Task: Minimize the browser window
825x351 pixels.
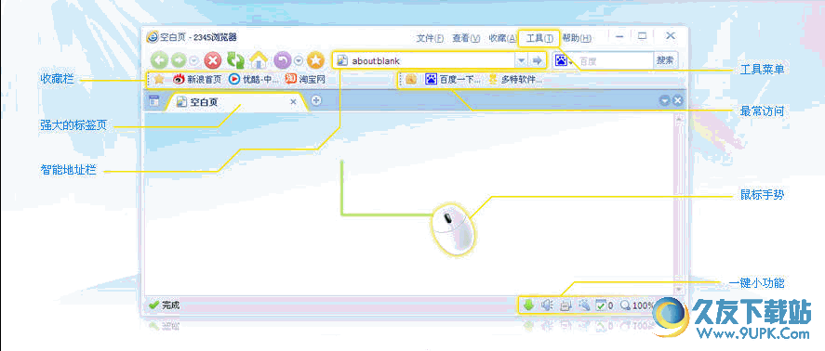Action: [619, 36]
